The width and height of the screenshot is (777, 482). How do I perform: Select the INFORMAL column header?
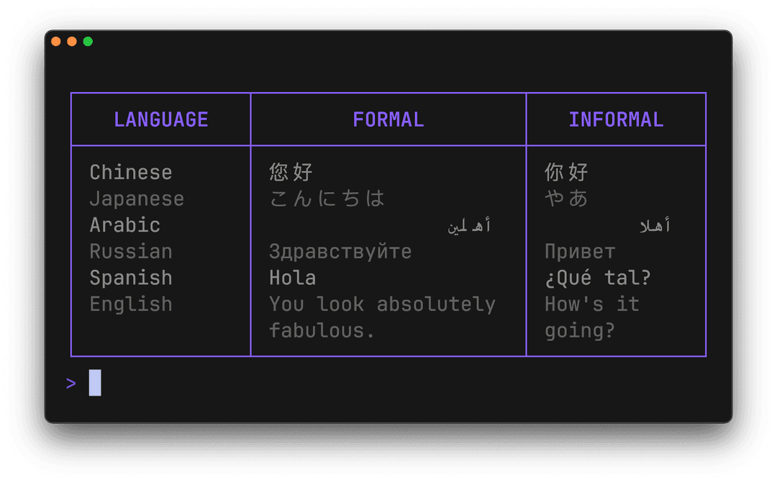click(x=616, y=119)
